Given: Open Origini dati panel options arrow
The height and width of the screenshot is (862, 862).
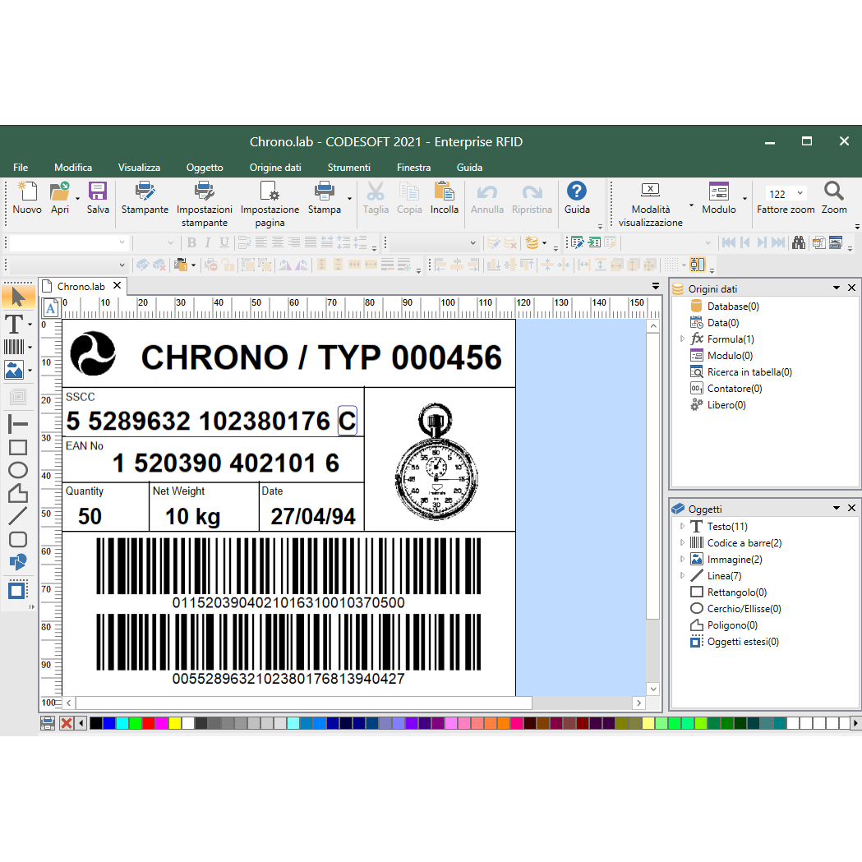Looking at the screenshot, I should click(837, 288).
